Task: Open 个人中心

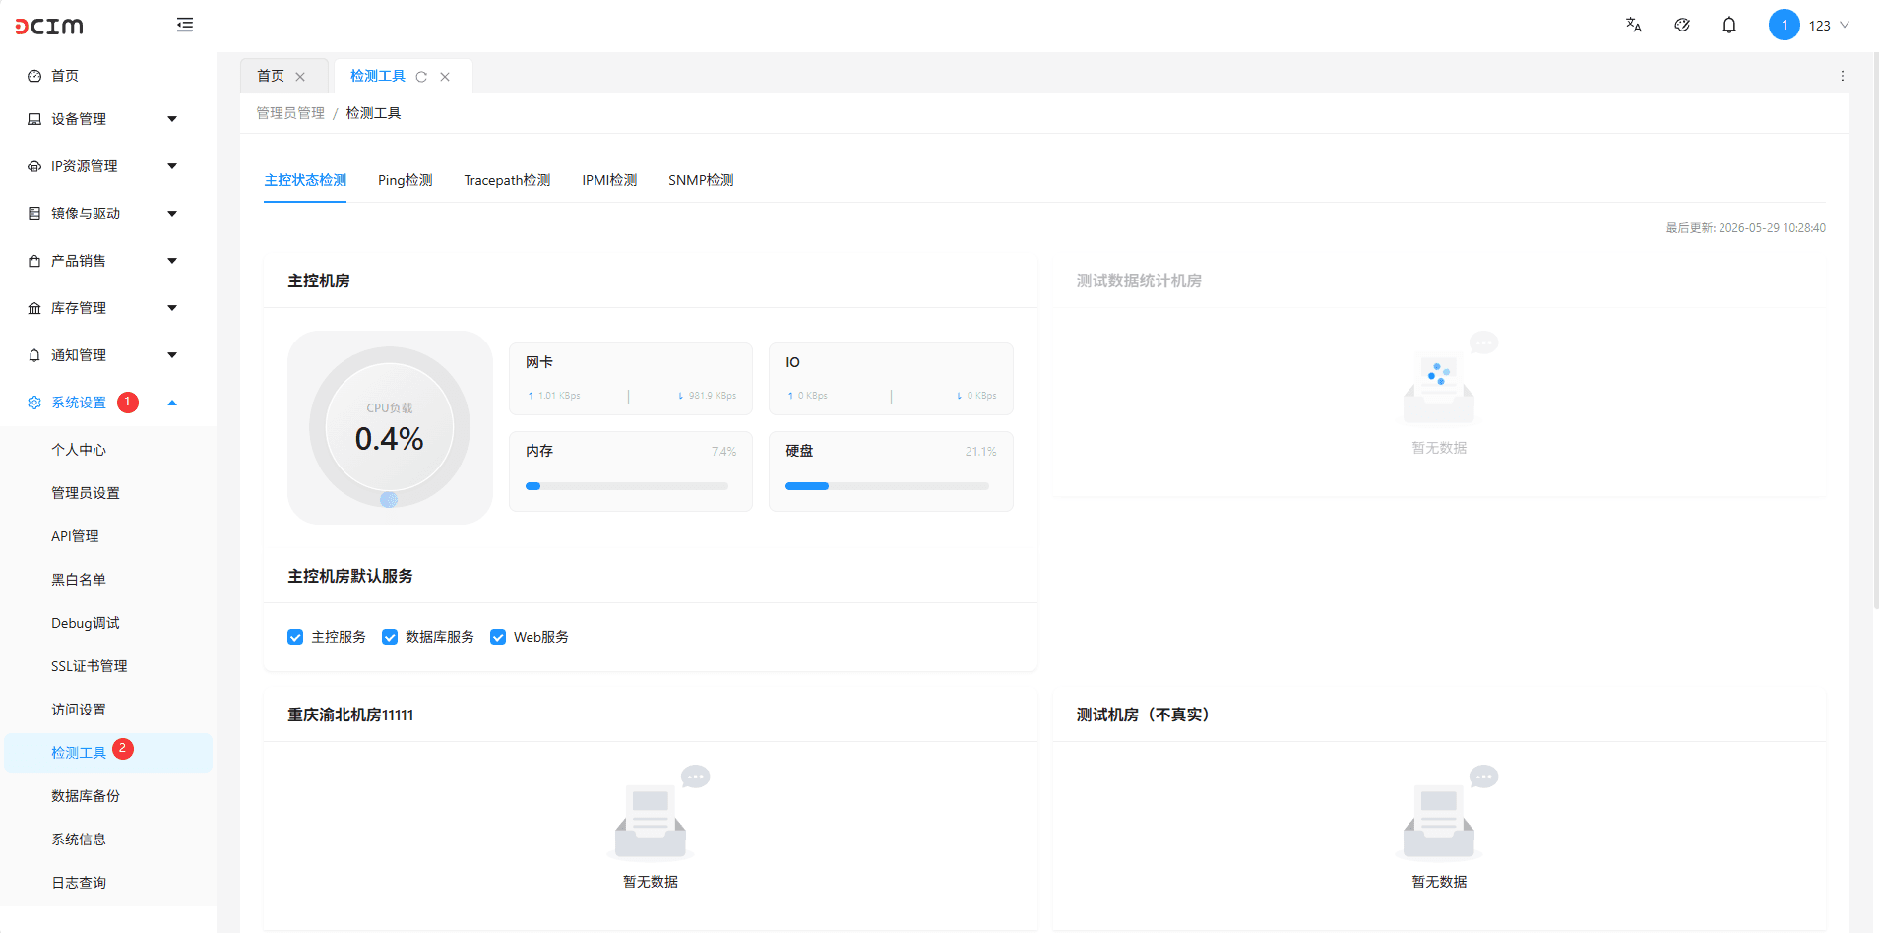Action: (79, 450)
